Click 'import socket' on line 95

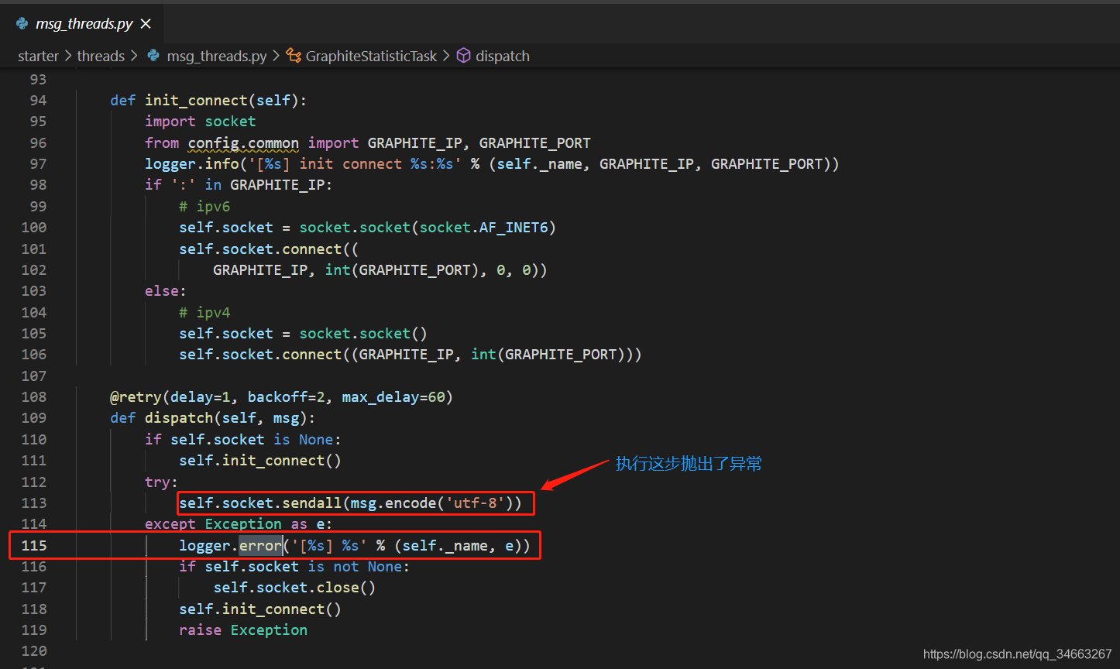pos(200,122)
